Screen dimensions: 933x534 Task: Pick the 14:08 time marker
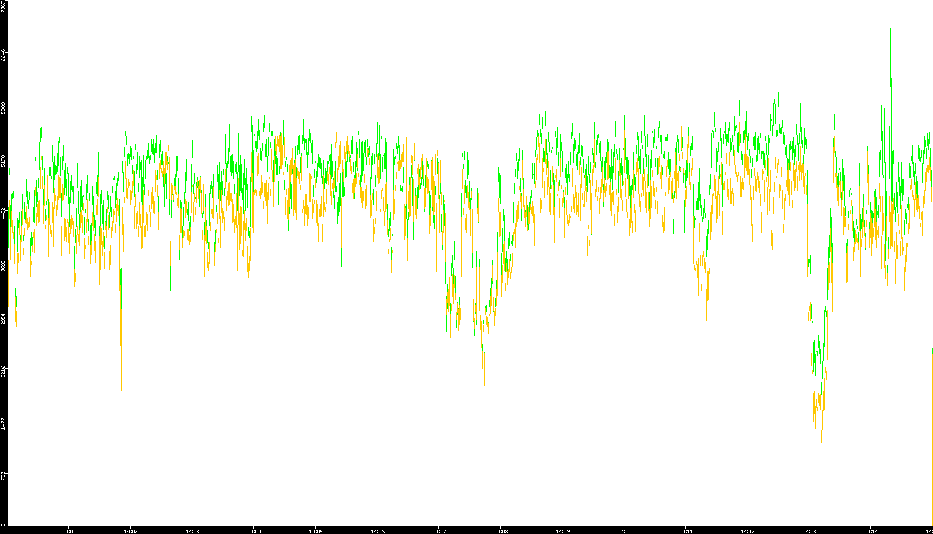click(501, 531)
